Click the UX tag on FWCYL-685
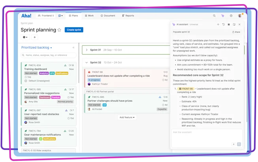Screen dimensions: 258x162 click(x=104, y=105)
